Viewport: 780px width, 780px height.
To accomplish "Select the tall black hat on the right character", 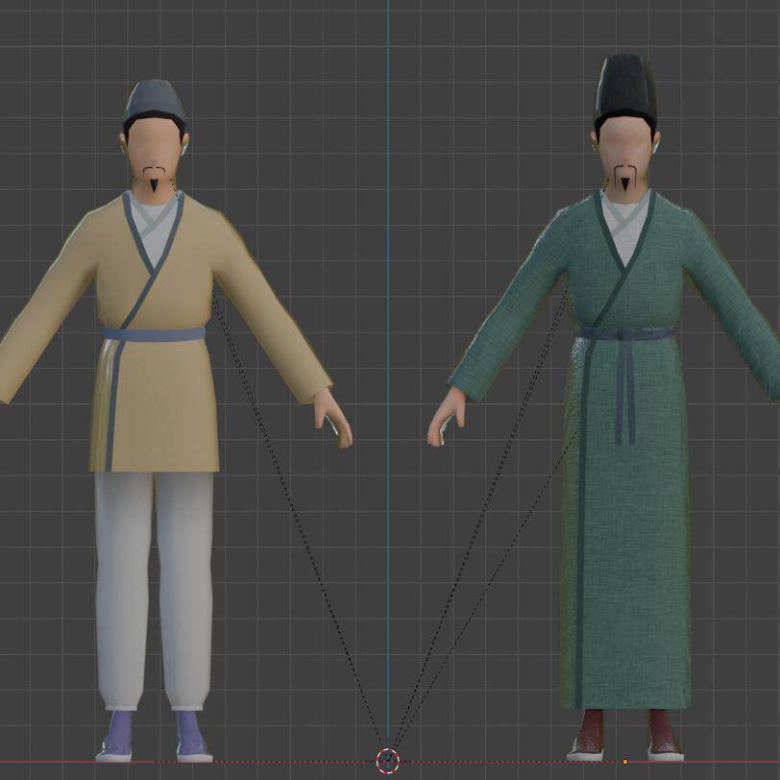I will click(625, 89).
